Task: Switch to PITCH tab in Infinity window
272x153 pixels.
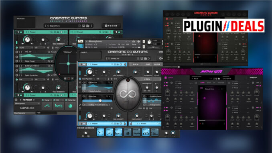Action: pyautogui.click(x=136, y=64)
